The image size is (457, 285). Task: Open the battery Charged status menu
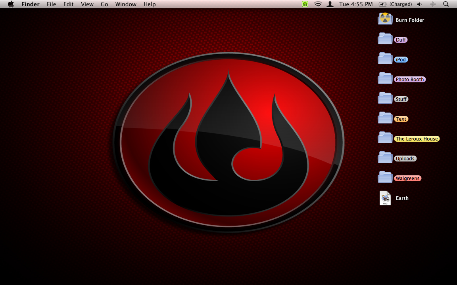pyautogui.click(x=395, y=4)
